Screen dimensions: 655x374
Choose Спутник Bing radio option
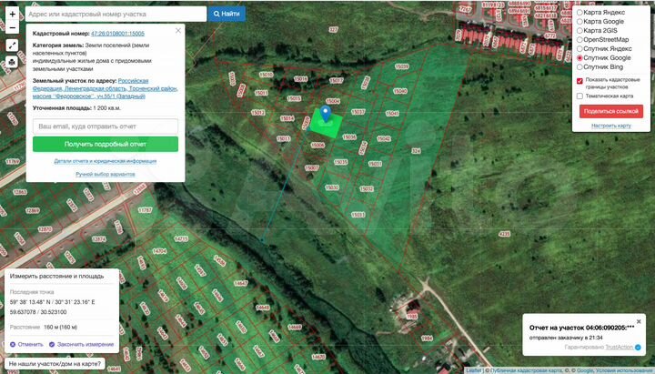pyautogui.click(x=579, y=66)
